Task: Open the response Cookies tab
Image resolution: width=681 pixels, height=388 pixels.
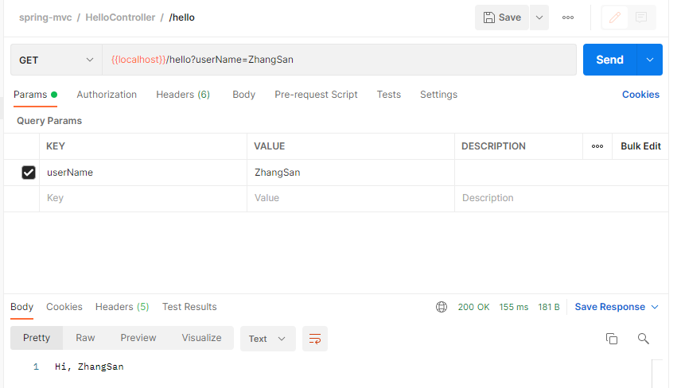Action: point(64,307)
